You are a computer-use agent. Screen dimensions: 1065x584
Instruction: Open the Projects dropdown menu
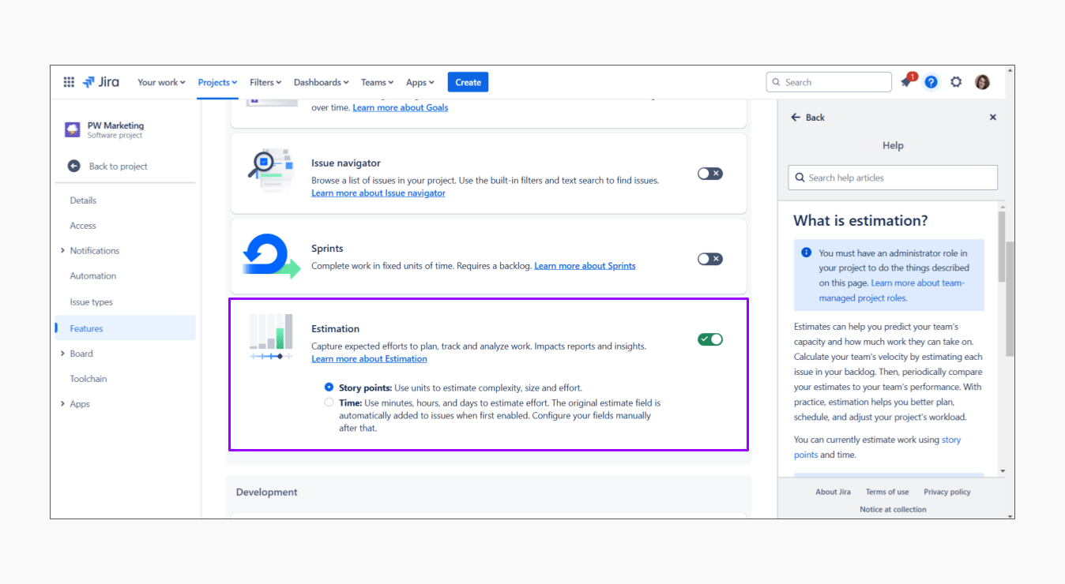pyautogui.click(x=217, y=82)
